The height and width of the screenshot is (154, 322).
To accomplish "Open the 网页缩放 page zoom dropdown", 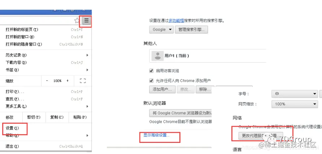I will [295, 104].
